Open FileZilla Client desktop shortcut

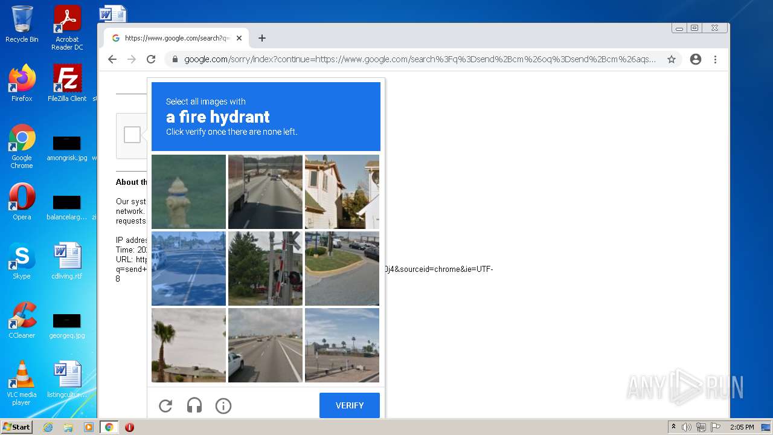click(67, 83)
